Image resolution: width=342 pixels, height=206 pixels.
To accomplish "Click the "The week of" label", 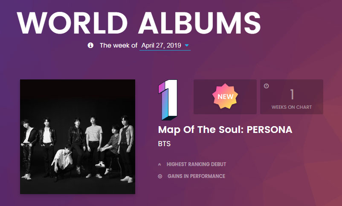I will (x=119, y=45).
